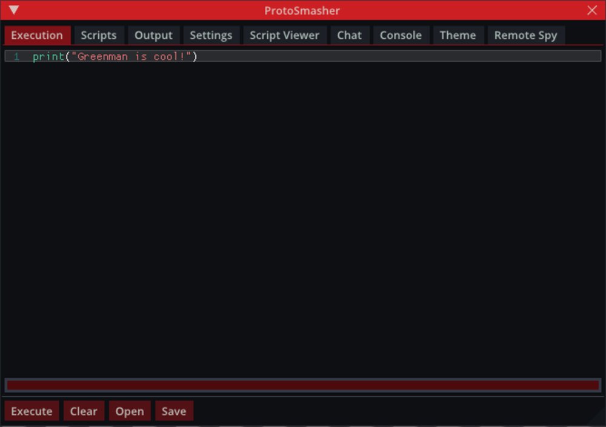Open the Scripts tab
This screenshot has height=427, width=606.
99,35
